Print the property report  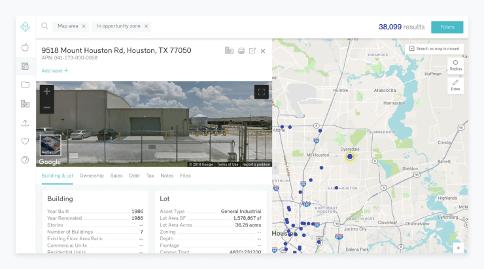coord(241,51)
